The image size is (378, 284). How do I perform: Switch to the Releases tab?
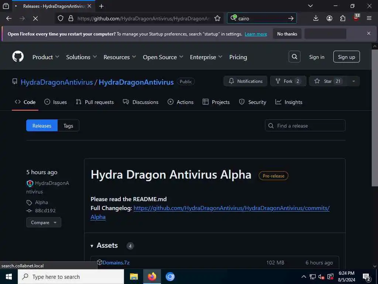(42, 126)
